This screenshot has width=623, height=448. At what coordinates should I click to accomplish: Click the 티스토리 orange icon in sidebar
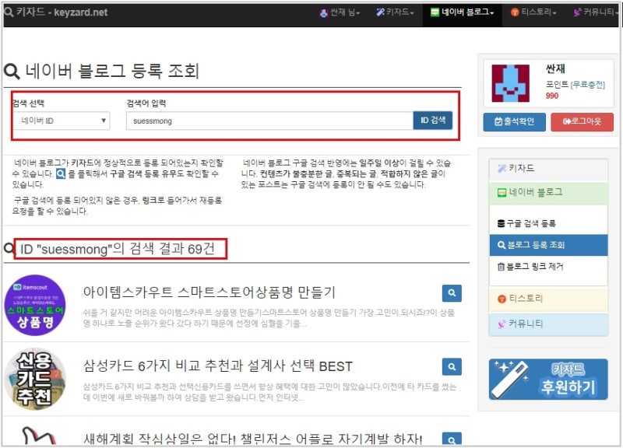pyautogui.click(x=502, y=299)
